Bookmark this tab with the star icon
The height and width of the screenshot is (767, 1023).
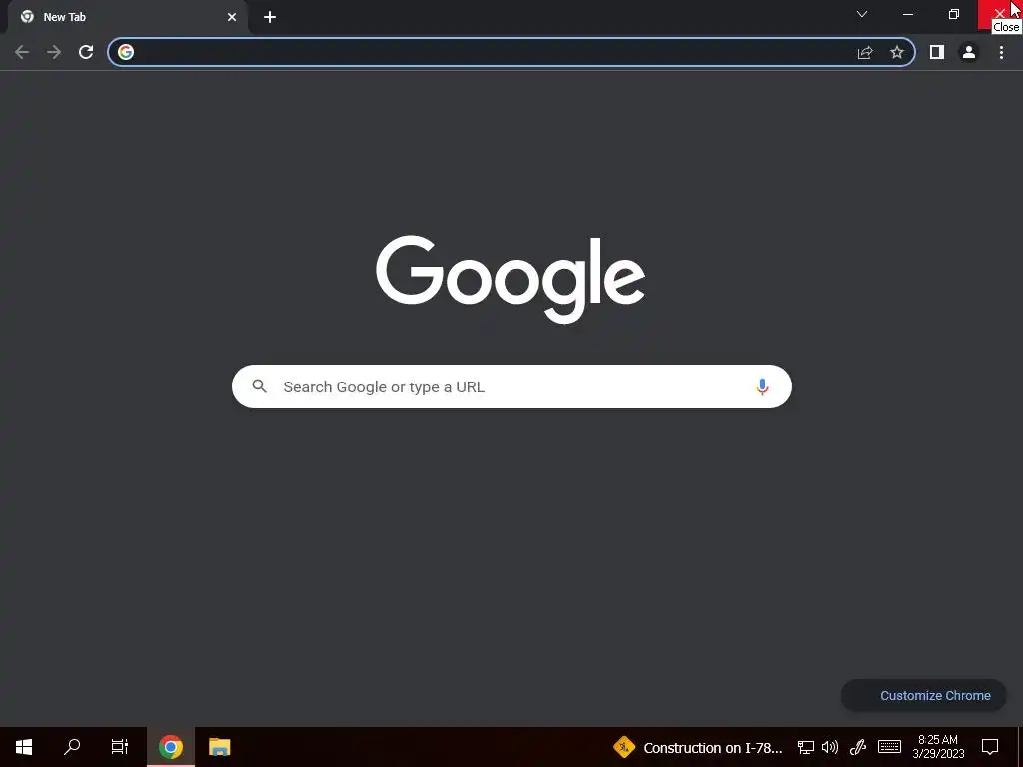tap(897, 52)
